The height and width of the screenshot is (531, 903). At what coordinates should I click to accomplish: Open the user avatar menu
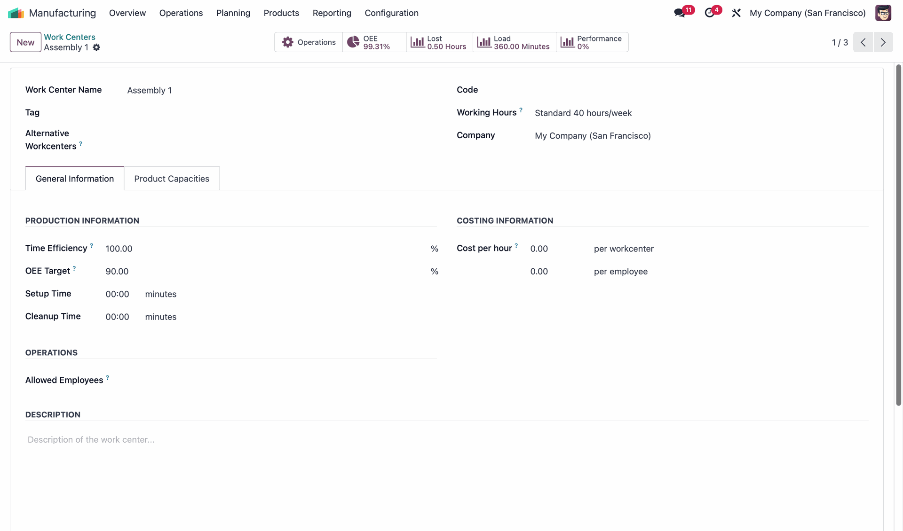883,13
